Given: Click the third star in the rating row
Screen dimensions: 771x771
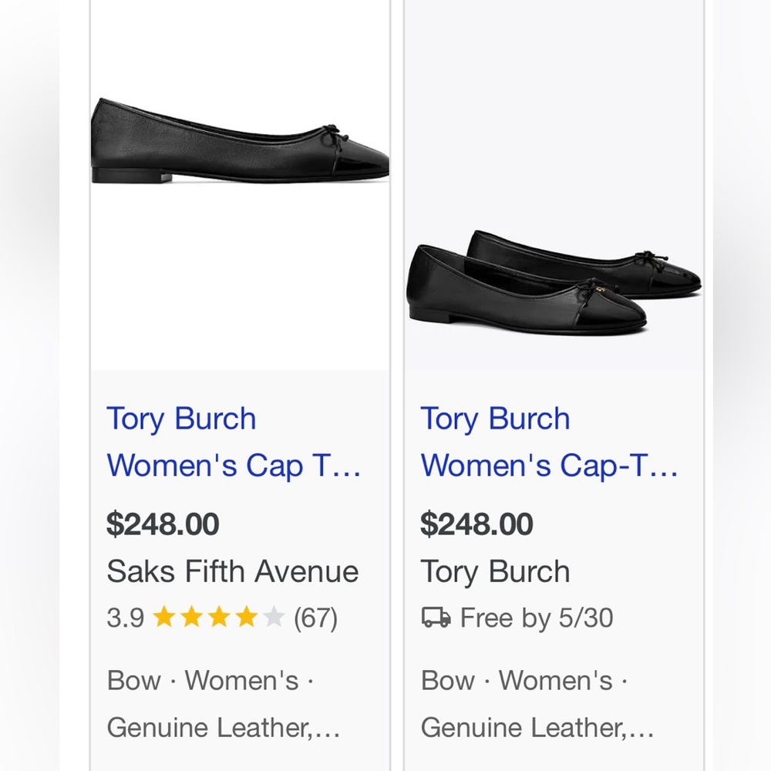Looking at the screenshot, I should (218, 617).
